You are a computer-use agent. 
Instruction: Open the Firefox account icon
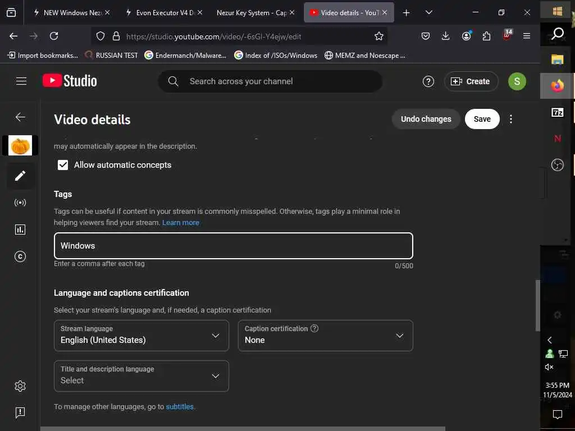pos(466,36)
